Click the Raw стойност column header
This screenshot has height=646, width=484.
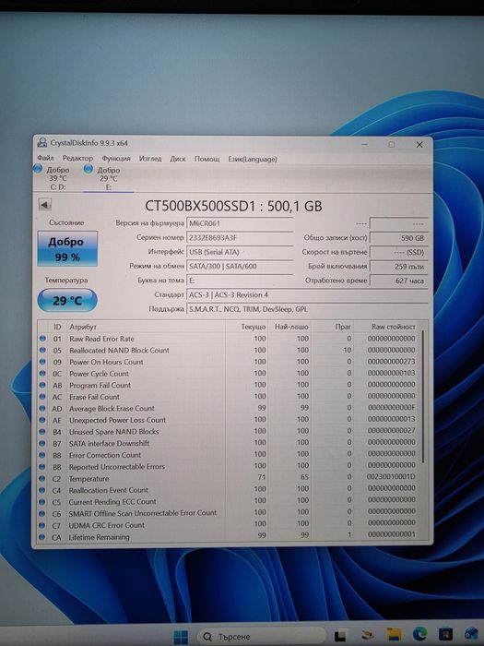coord(387,327)
